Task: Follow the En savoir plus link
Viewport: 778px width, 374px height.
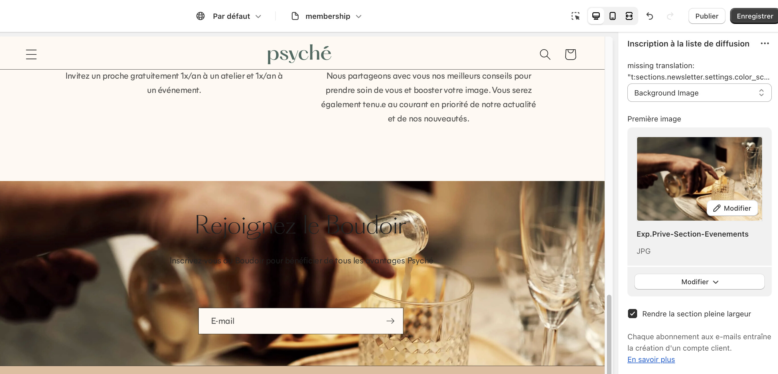Action: (651, 359)
